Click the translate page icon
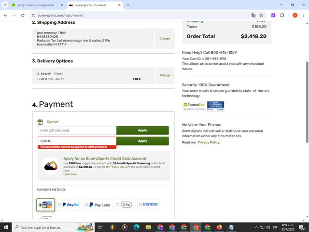Image resolution: width=309 pixels, height=232 pixels. coord(253,15)
